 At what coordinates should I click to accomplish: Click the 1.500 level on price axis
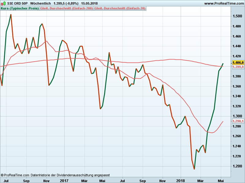pos(237,16)
